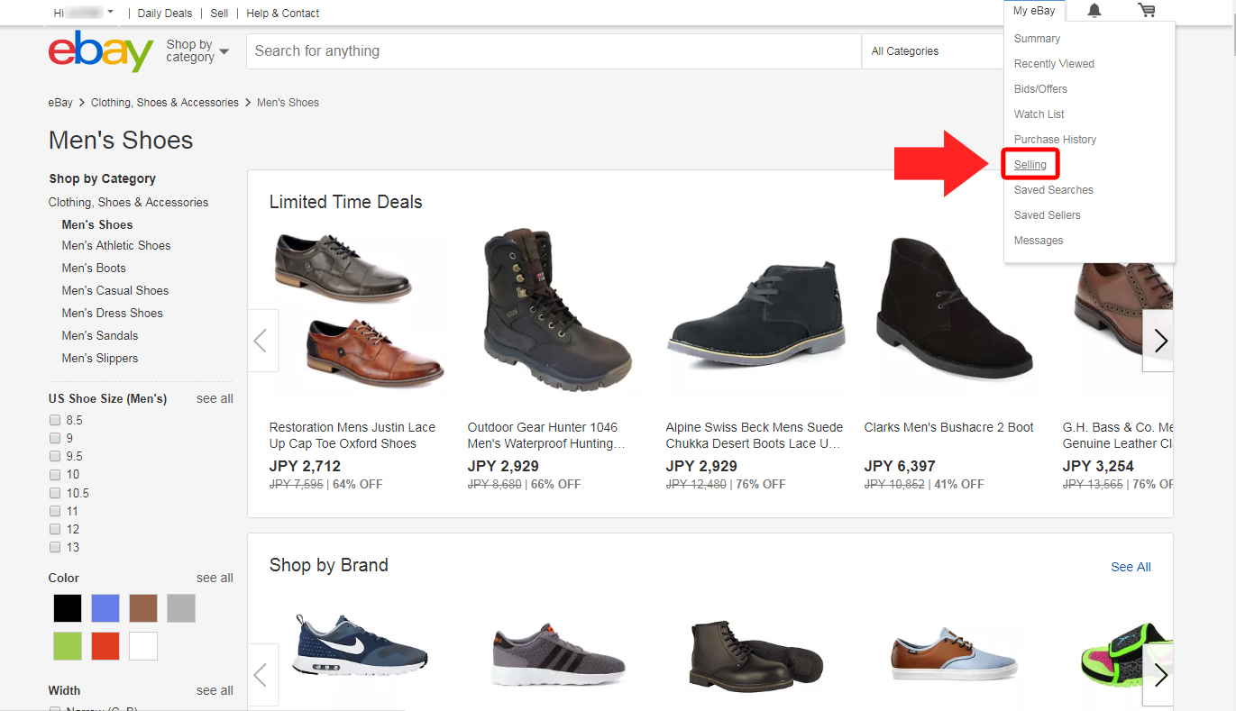Open Saved Sellers menu entry

[x=1048, y=215]
